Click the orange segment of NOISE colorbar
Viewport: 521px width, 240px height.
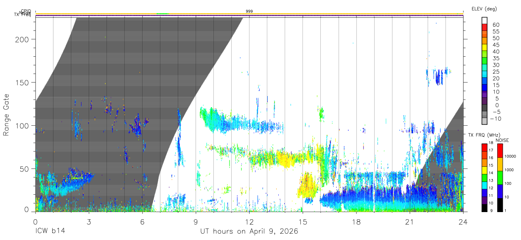tap(499, 164)
